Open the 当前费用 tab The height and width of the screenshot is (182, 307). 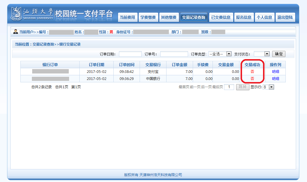click(127, 17)
